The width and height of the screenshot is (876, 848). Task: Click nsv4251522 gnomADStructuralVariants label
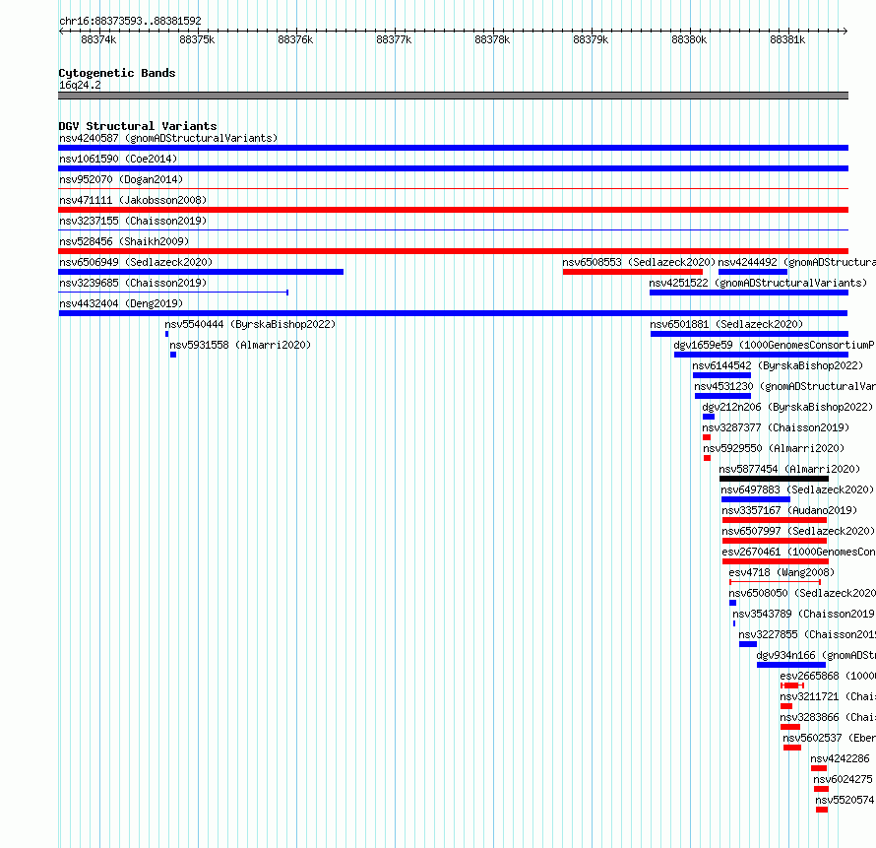click(x=758, y=283)
